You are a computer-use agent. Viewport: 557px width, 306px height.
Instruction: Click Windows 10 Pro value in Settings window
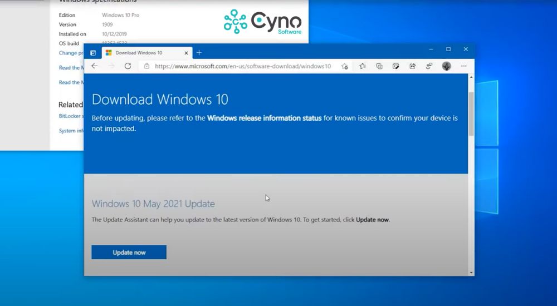pyautogui.click(x=121, y=15)
